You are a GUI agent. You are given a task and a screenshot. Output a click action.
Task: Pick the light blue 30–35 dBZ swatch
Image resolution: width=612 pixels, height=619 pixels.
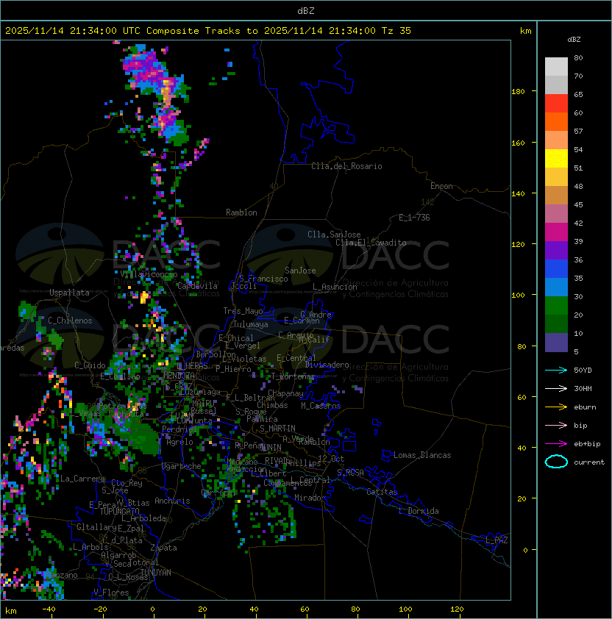pos(556,287)
